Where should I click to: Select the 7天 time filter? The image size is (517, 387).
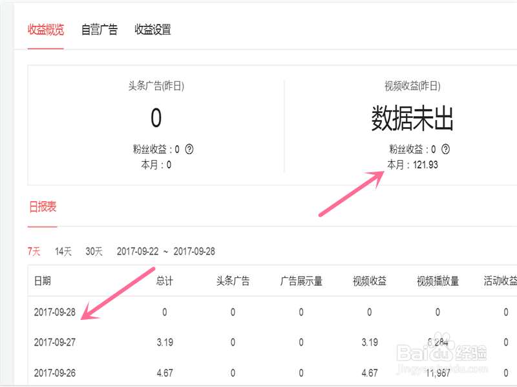pyautogui.click(x=34, y=252)
